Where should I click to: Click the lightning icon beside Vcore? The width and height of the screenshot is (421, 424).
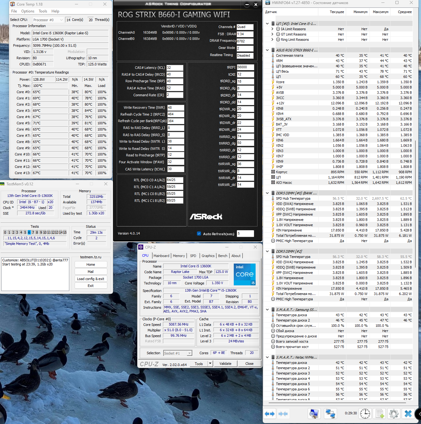pyautogui.click(x=273, y=82)
